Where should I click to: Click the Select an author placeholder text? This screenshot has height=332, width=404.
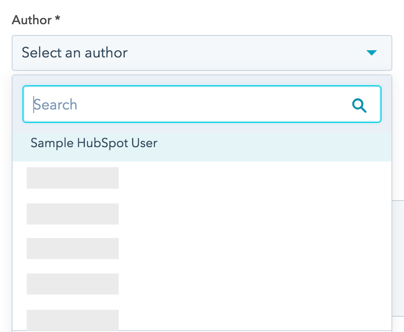tap(75, 52)
